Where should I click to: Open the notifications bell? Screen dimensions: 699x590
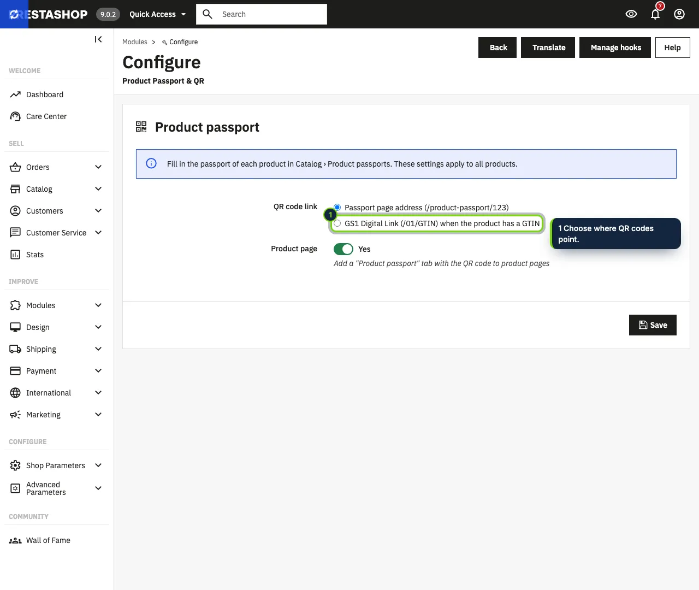tap(655, 14)
